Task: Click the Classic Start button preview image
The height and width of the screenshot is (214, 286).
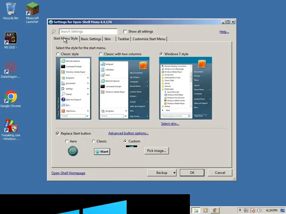Action: click(102, 151)
